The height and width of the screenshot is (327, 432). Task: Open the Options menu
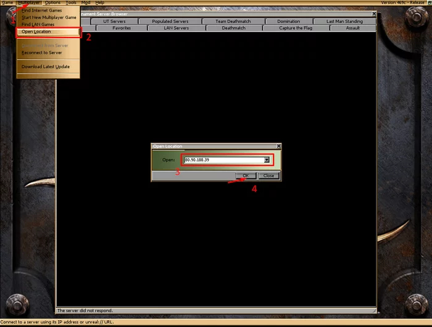pos(52,2)
